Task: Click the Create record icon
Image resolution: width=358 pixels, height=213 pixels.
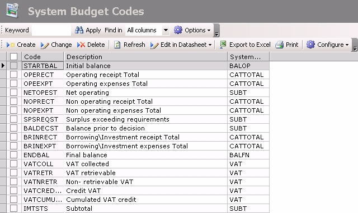Action: pyautogui.click(x=11, y=45)
